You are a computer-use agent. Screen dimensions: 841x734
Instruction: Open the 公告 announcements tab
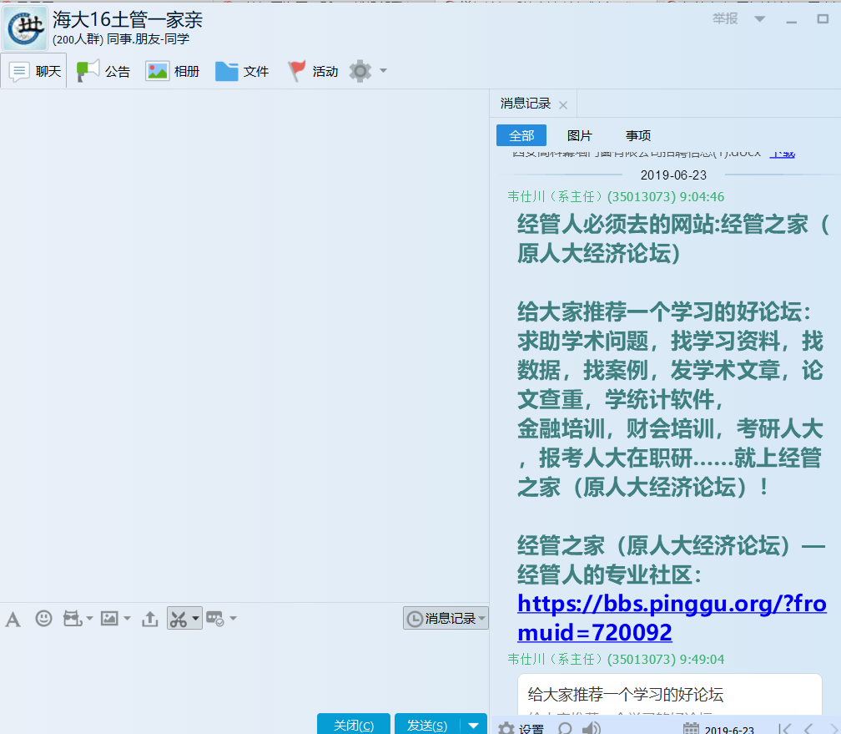(x=103, y=71)
